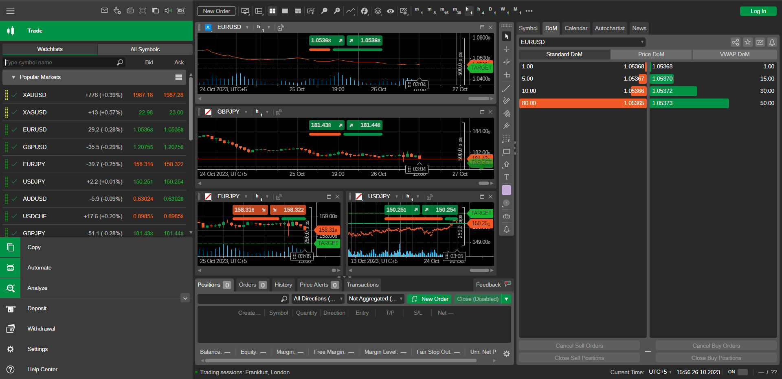Open the Price DoM tab
Image resolution: width=782 pixels, height=379 pixels.
pos(650,54)
